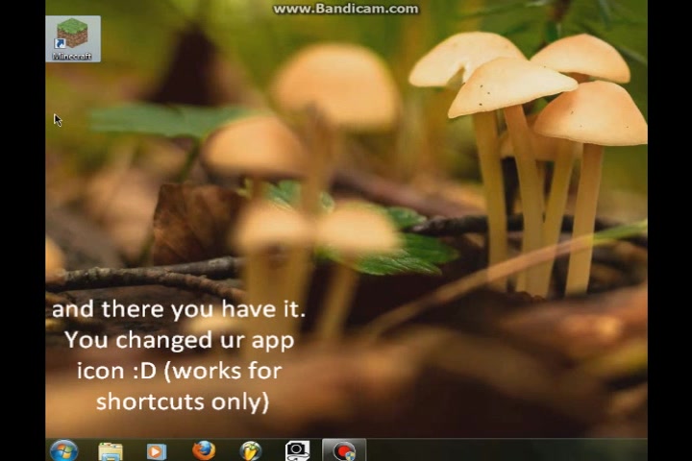Click the camera app taskbar icon

point(297,450)
